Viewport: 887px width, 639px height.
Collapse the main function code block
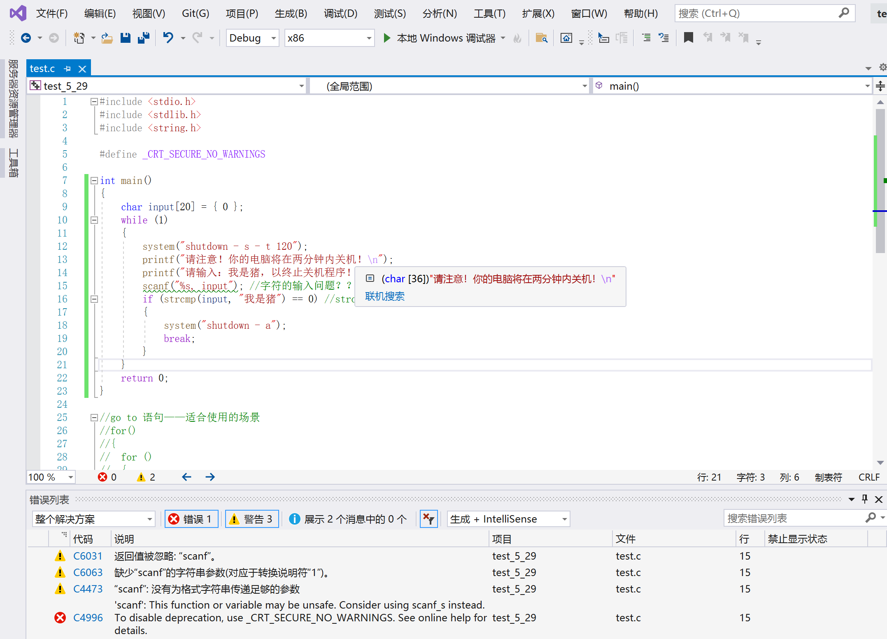[94, 180]
